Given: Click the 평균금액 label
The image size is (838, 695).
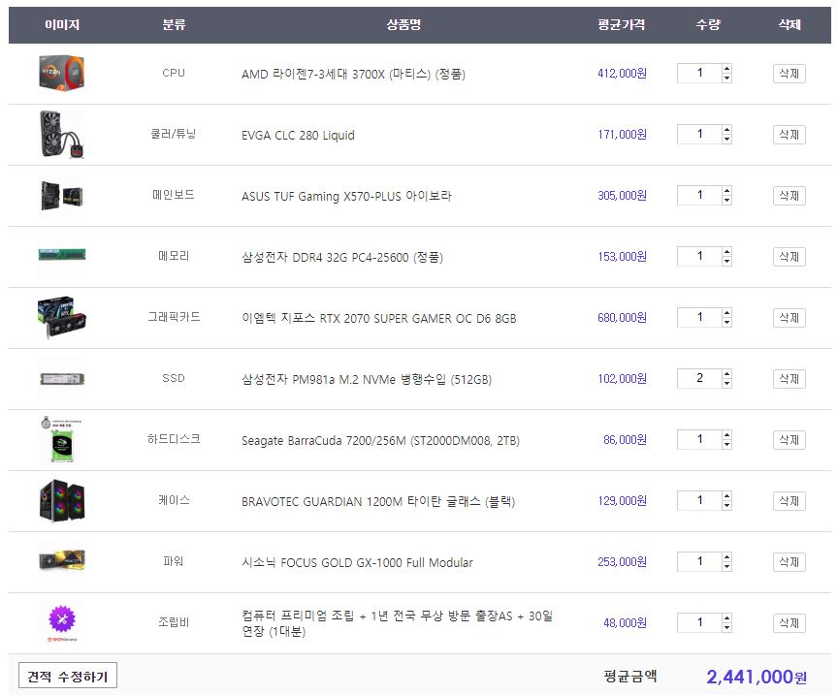Looking at the screenshot, I should [630, 677].
